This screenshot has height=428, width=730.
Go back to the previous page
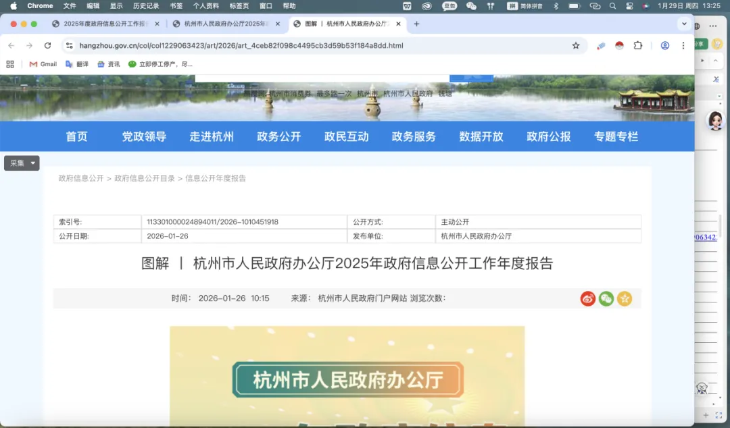point(11,46)
